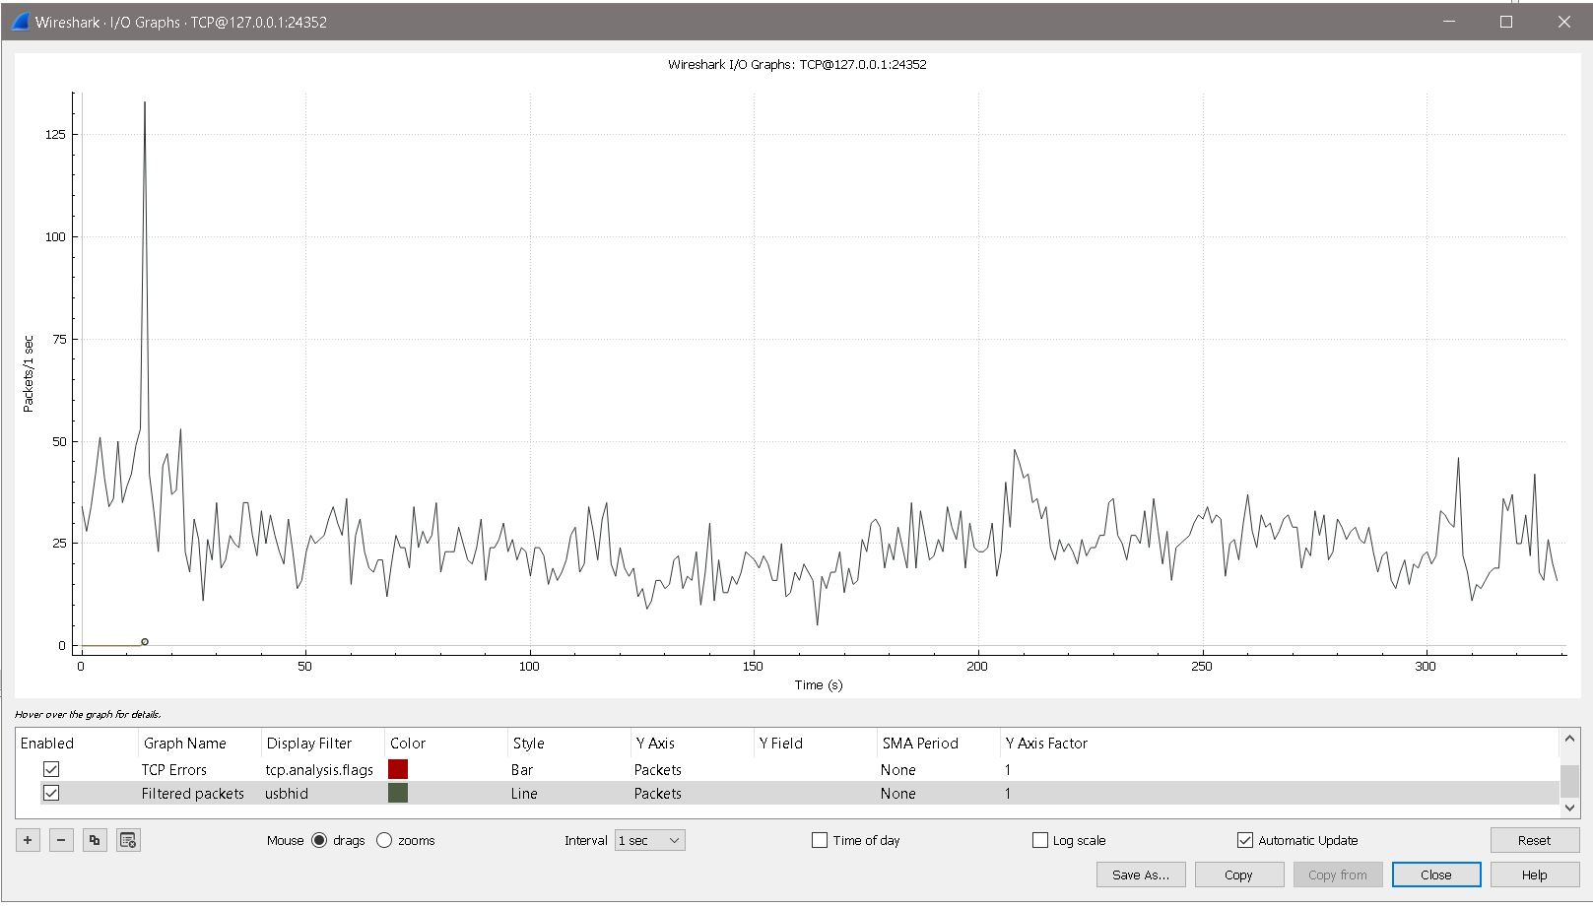
Task: Select the Filtered packets graph name cell
Action: [x=193, y=794]
